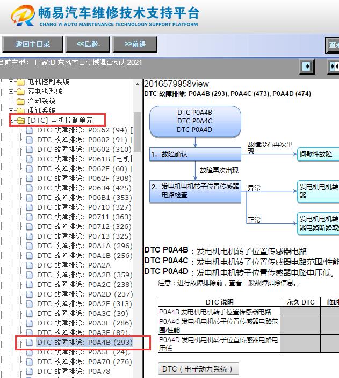Open the [DTC] 电机控制单元 tree folder
Viewport: 339px width, 378px height.
pyautogui.click(x=60, y=120)
